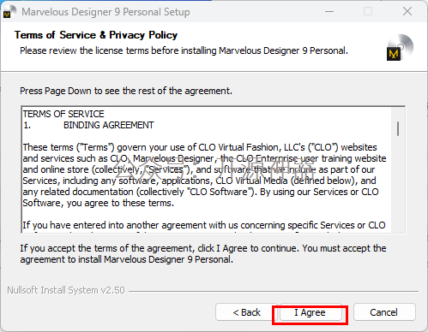
Task: Cancel the Marvelous Designer setup
Action: (384, 312)
